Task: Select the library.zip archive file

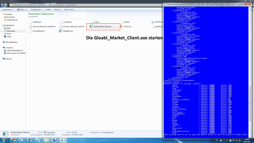Action: pyautogui.click(x=127, y=27)
